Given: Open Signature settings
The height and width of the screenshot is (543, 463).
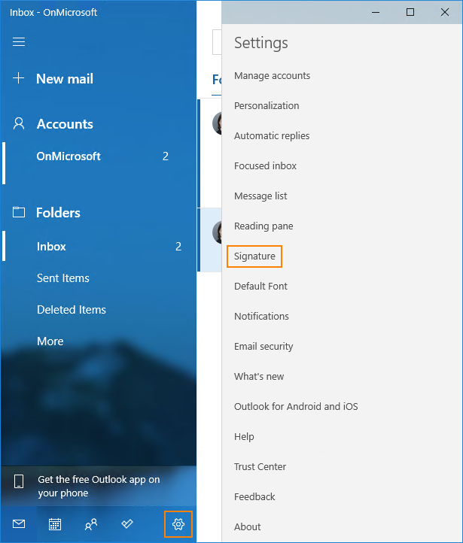Looking at the screenshot, I should point(254,256).
